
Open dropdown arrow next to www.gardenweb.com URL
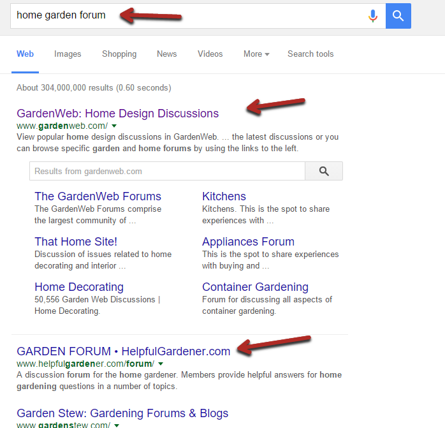(114, 126)
